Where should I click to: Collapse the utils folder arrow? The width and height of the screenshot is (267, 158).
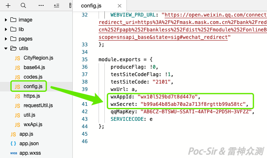pos(6,48)
